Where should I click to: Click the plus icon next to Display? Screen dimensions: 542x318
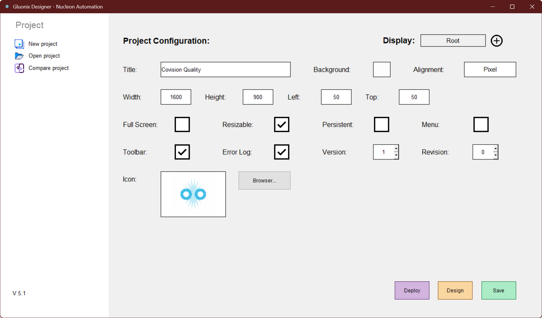tap(496, 41)
